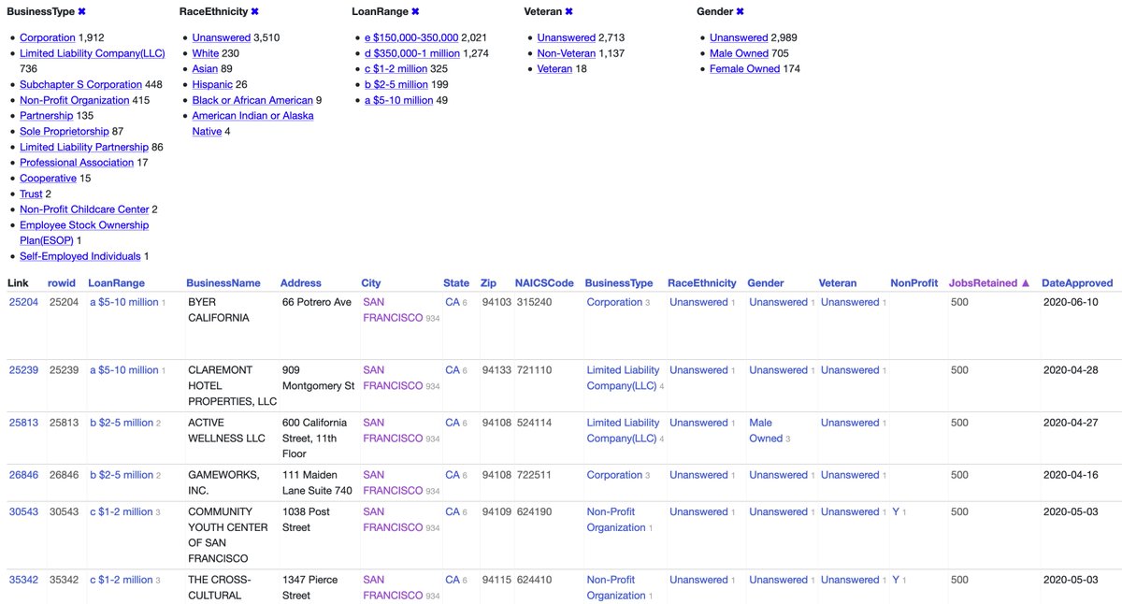This screenshot has width=1122, height=604.
Task: Filter by Black or African American
Action: coord(252,100)
